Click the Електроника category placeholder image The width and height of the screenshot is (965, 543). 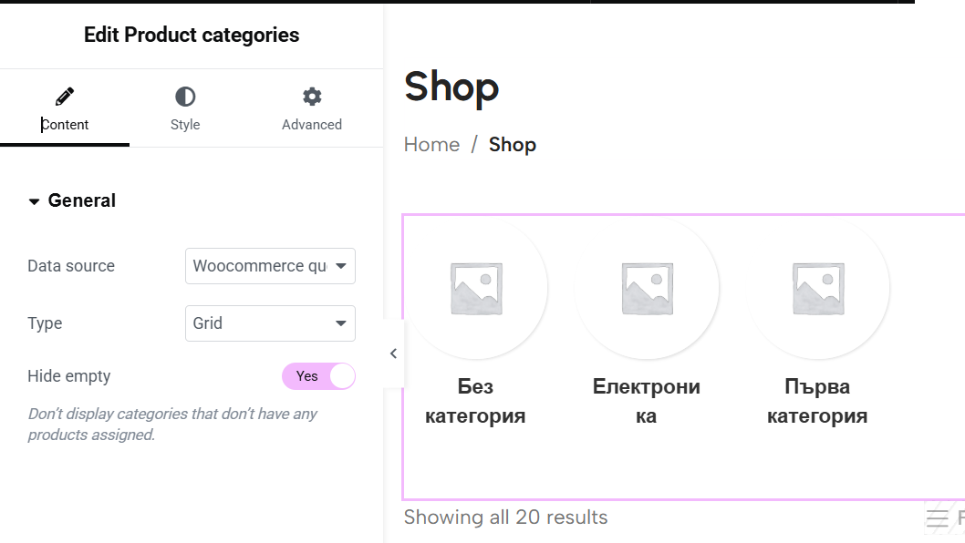647,289
